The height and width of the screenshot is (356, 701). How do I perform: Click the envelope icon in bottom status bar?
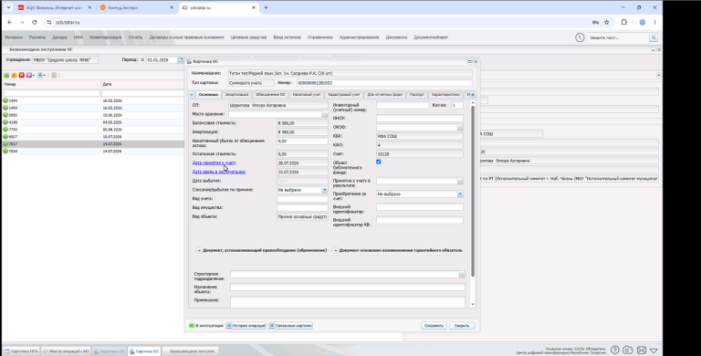click(x=641, y=351)
